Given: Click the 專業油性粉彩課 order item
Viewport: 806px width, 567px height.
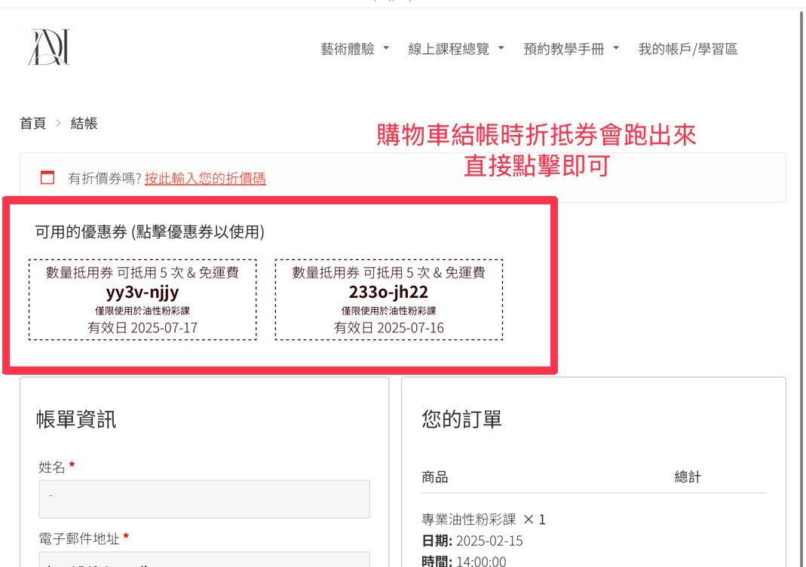Looking at the screenshot, I should [x=468, y=519].
